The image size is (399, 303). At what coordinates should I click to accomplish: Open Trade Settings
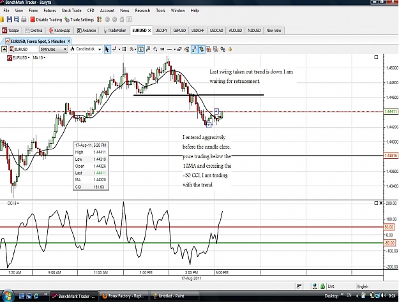point(79,20)
